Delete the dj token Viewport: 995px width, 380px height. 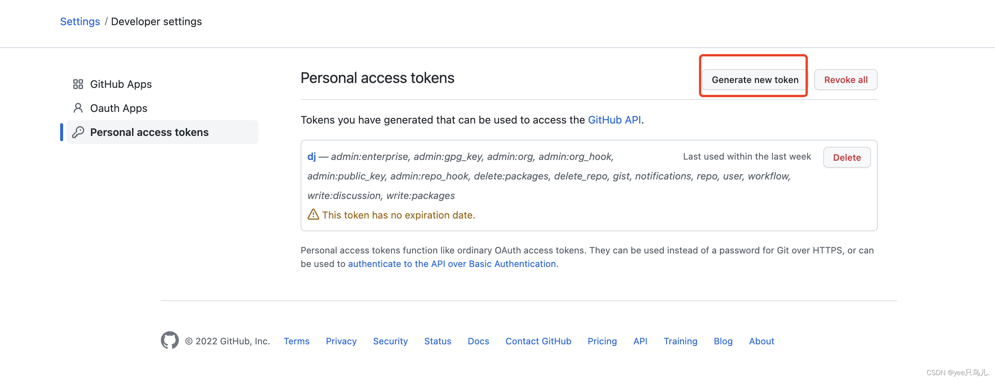(x=847, y=158)
